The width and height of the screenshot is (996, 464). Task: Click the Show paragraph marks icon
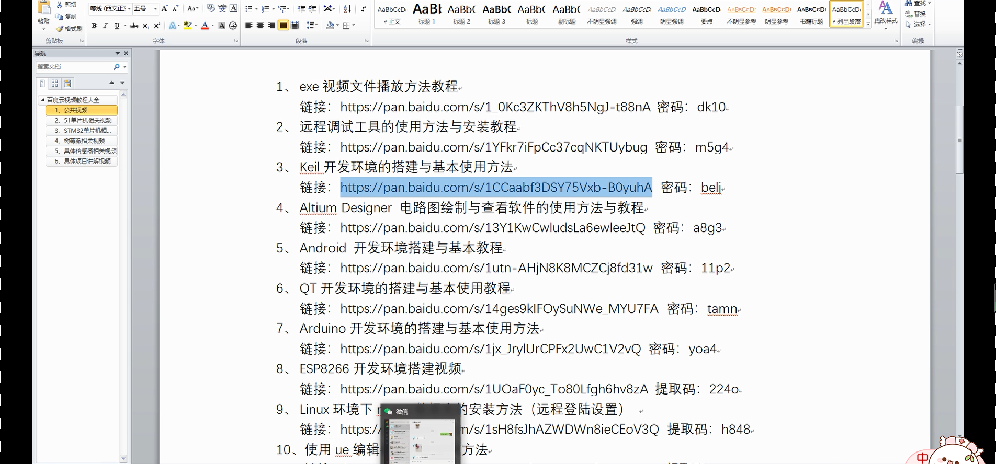click(363, 8)
